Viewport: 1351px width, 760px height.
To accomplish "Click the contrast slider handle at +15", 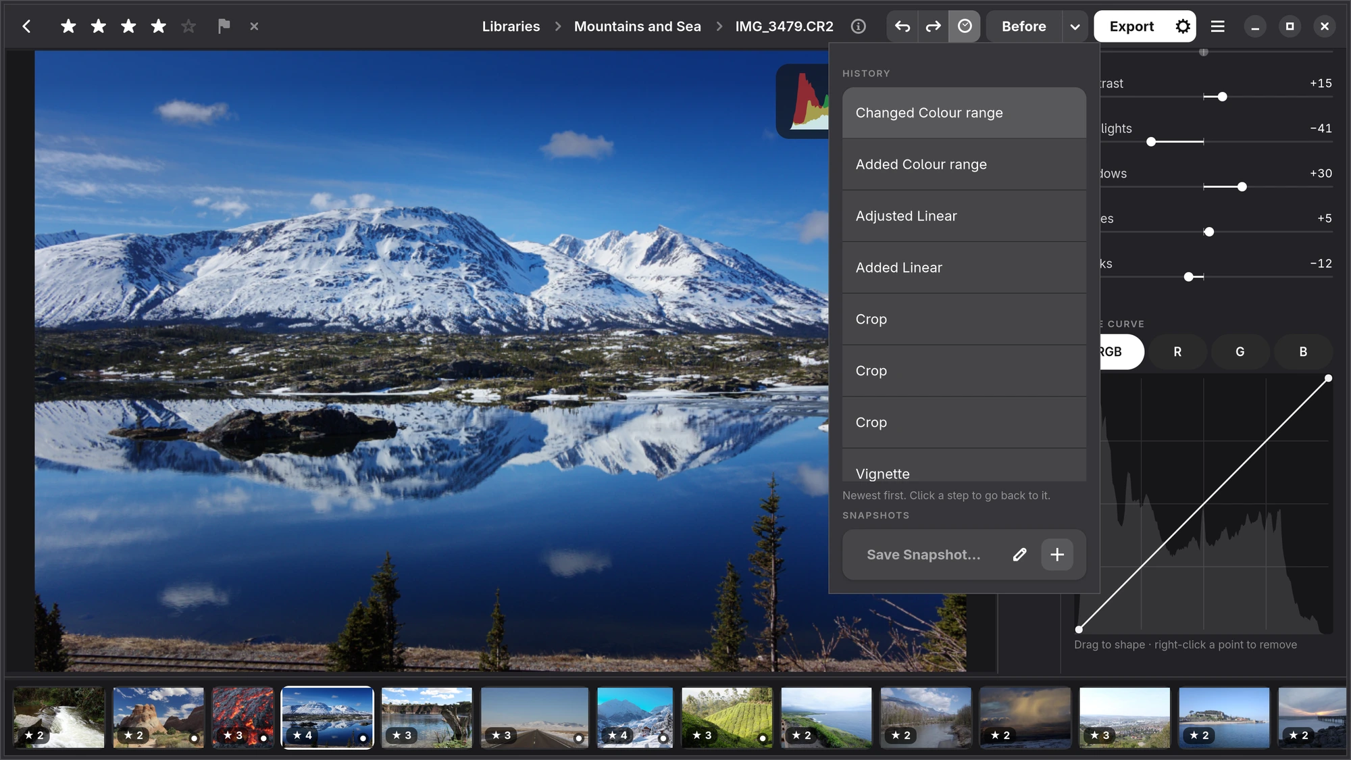I will [x=1222, y=97].
